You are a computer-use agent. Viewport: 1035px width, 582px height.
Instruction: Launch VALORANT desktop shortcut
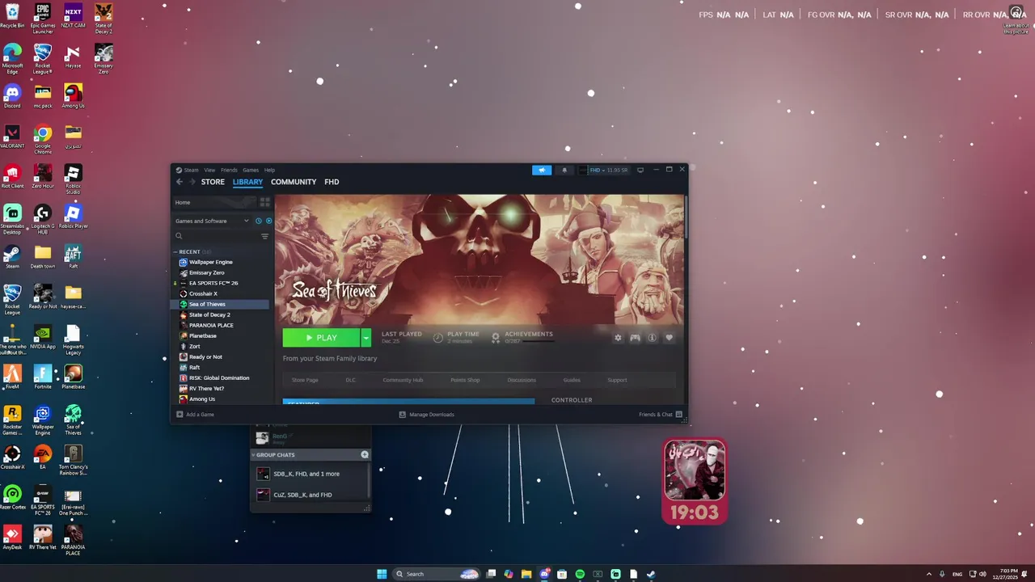[x=12, y=137]
